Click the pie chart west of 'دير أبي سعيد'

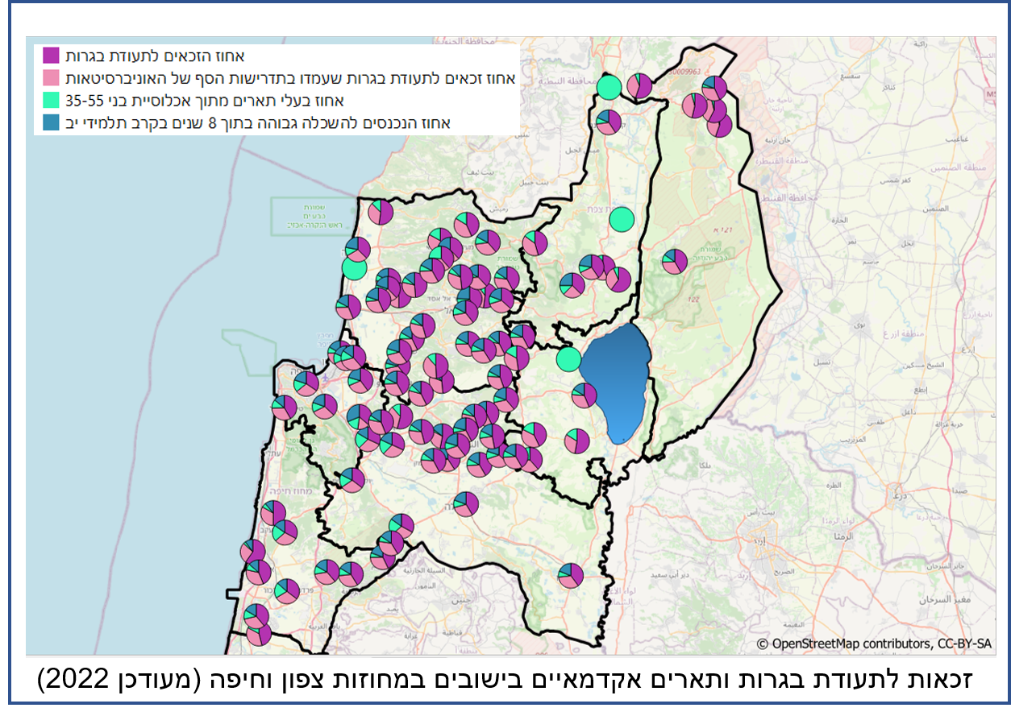(570, 575)
